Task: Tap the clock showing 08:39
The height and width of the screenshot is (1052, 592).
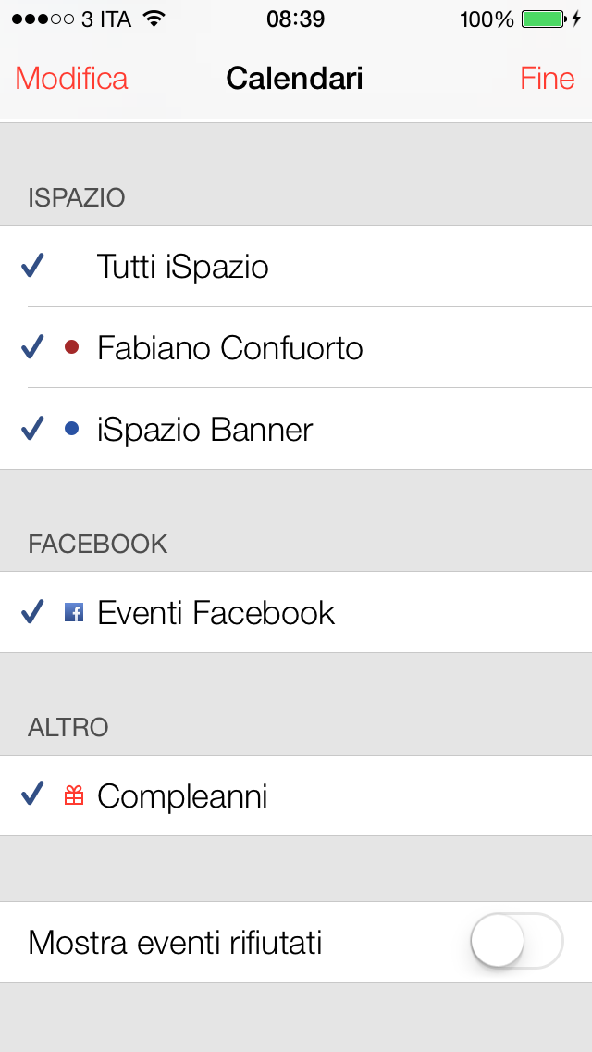Action: (295, 19)
